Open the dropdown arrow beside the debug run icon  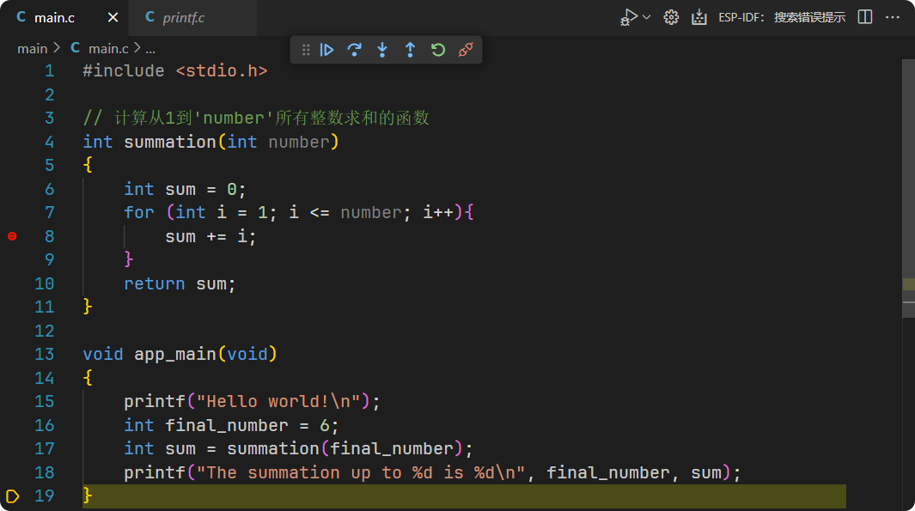647,17
